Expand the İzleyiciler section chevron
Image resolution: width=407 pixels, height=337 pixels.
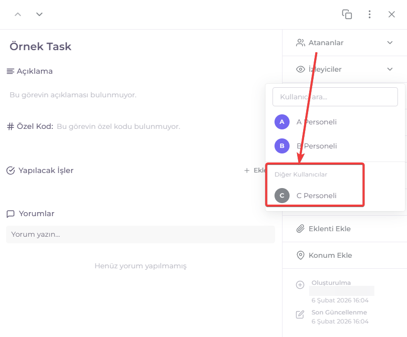pyautogui.click(x=390, y=69)
